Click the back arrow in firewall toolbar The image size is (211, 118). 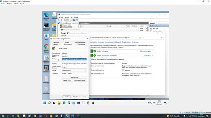point(59,20)
